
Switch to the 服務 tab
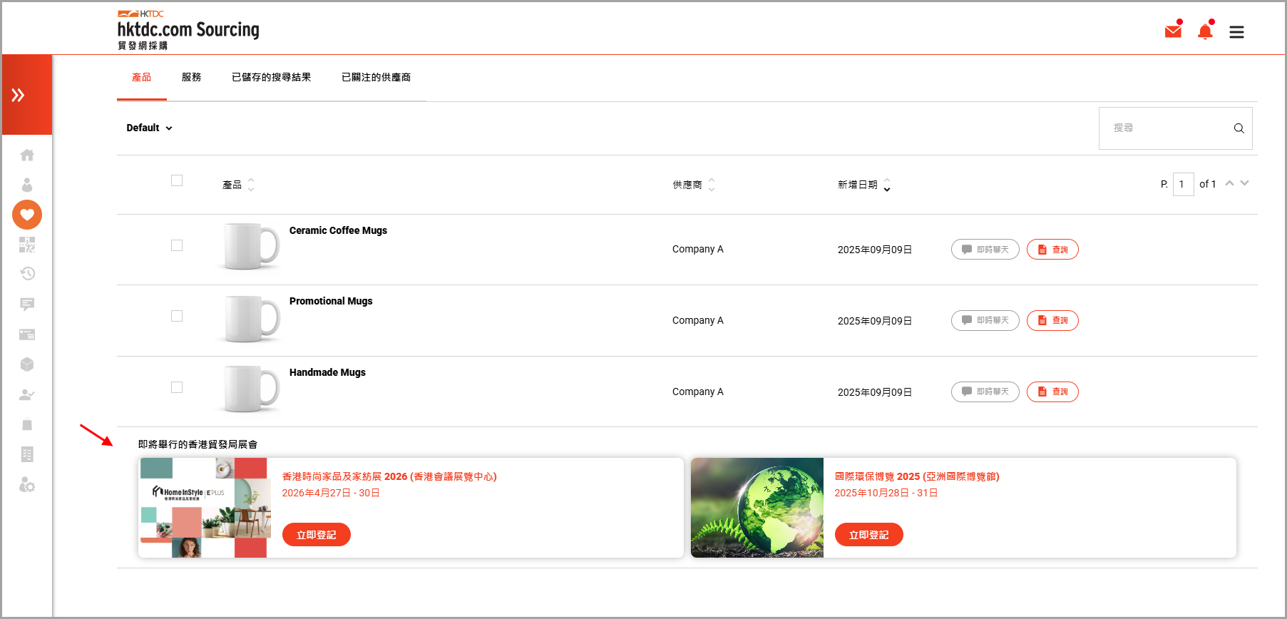point(191,77)
